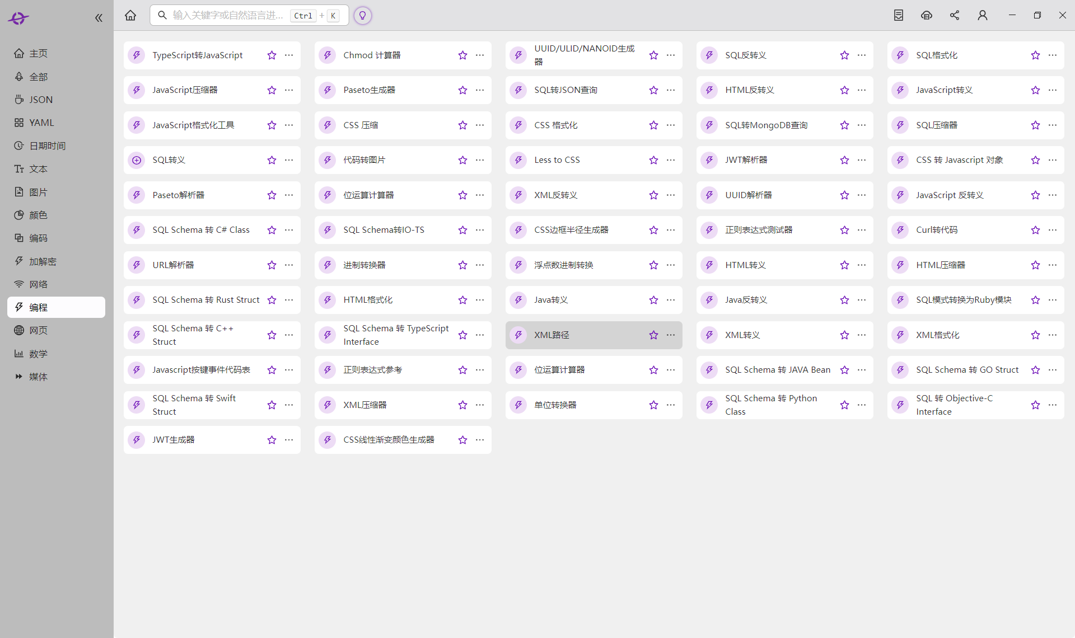Open the 网页 category
1075x638 pixels.
pyautogui.click(x=56, y=330)
